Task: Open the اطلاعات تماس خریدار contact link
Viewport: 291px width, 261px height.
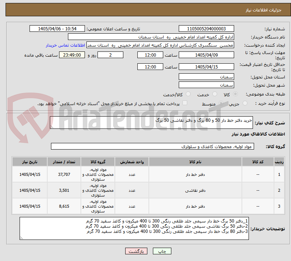Action: pos(65,45)
